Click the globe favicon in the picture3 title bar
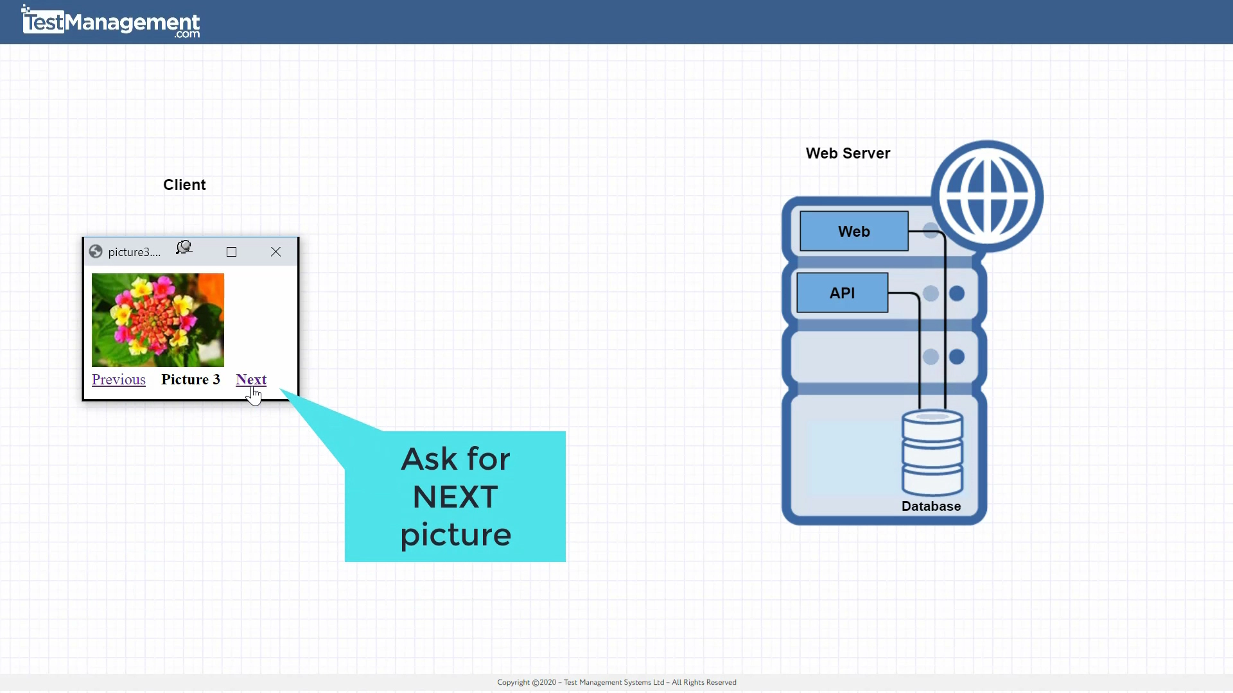This screenshot has width=1233, height=693. (95, 251)
